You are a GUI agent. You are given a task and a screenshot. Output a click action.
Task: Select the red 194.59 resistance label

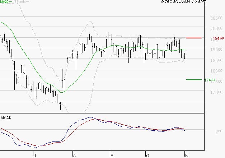(x=218, y=38)
